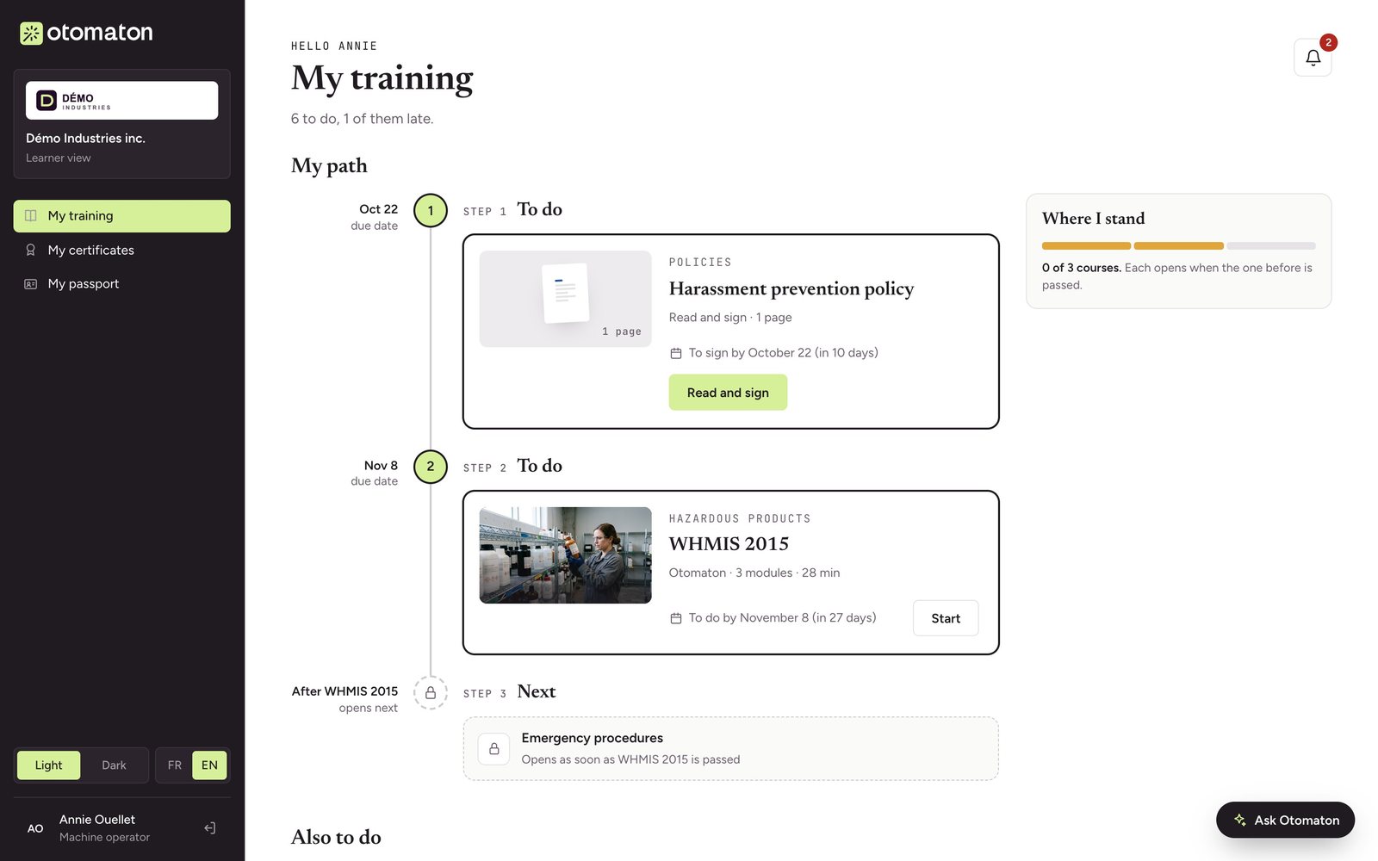This screenshot has height=861, width=1378.
Task: Click calendar icon next to November 8 deadline
Action: [676, 618]
